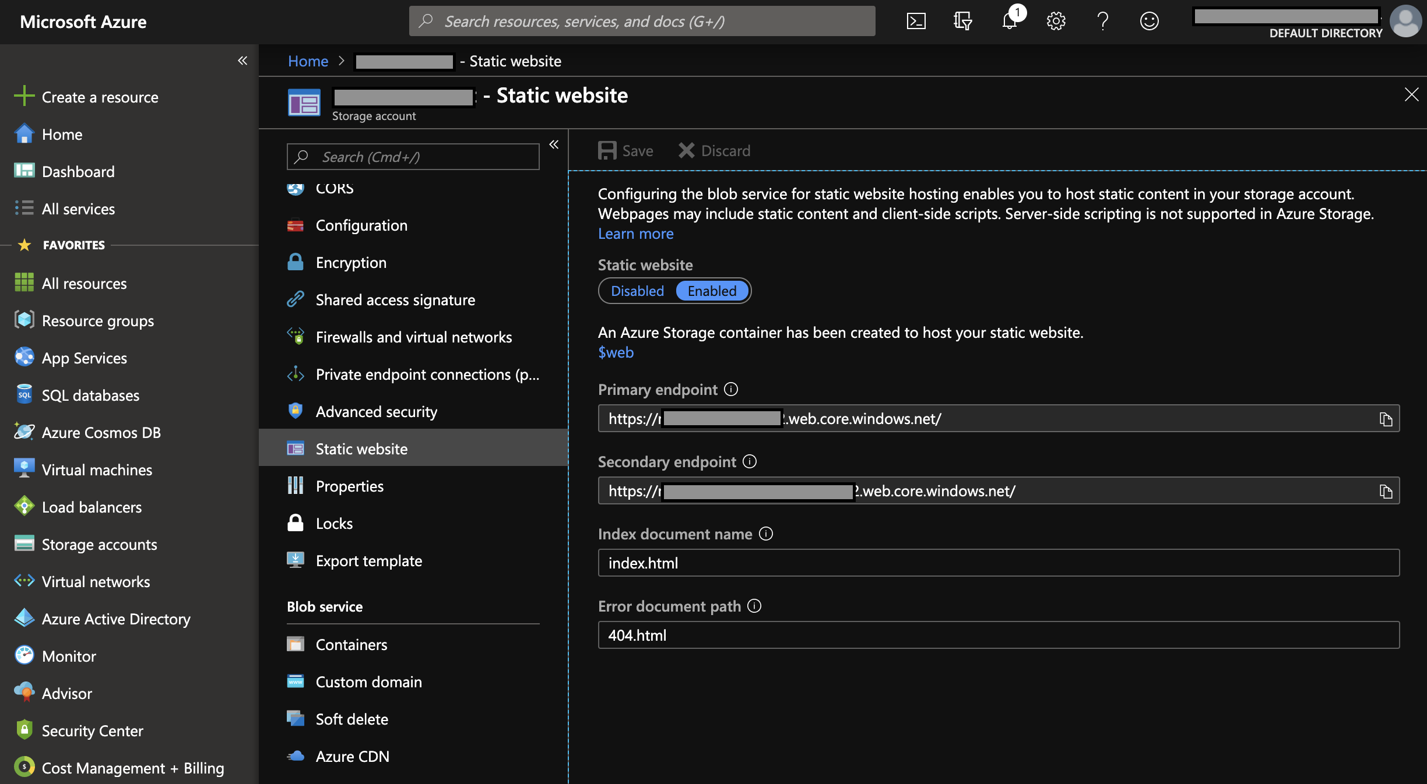Open the account avatar menu
Image resolution: width=1427 pixels, height=784 pixels.
[1405, 22]
